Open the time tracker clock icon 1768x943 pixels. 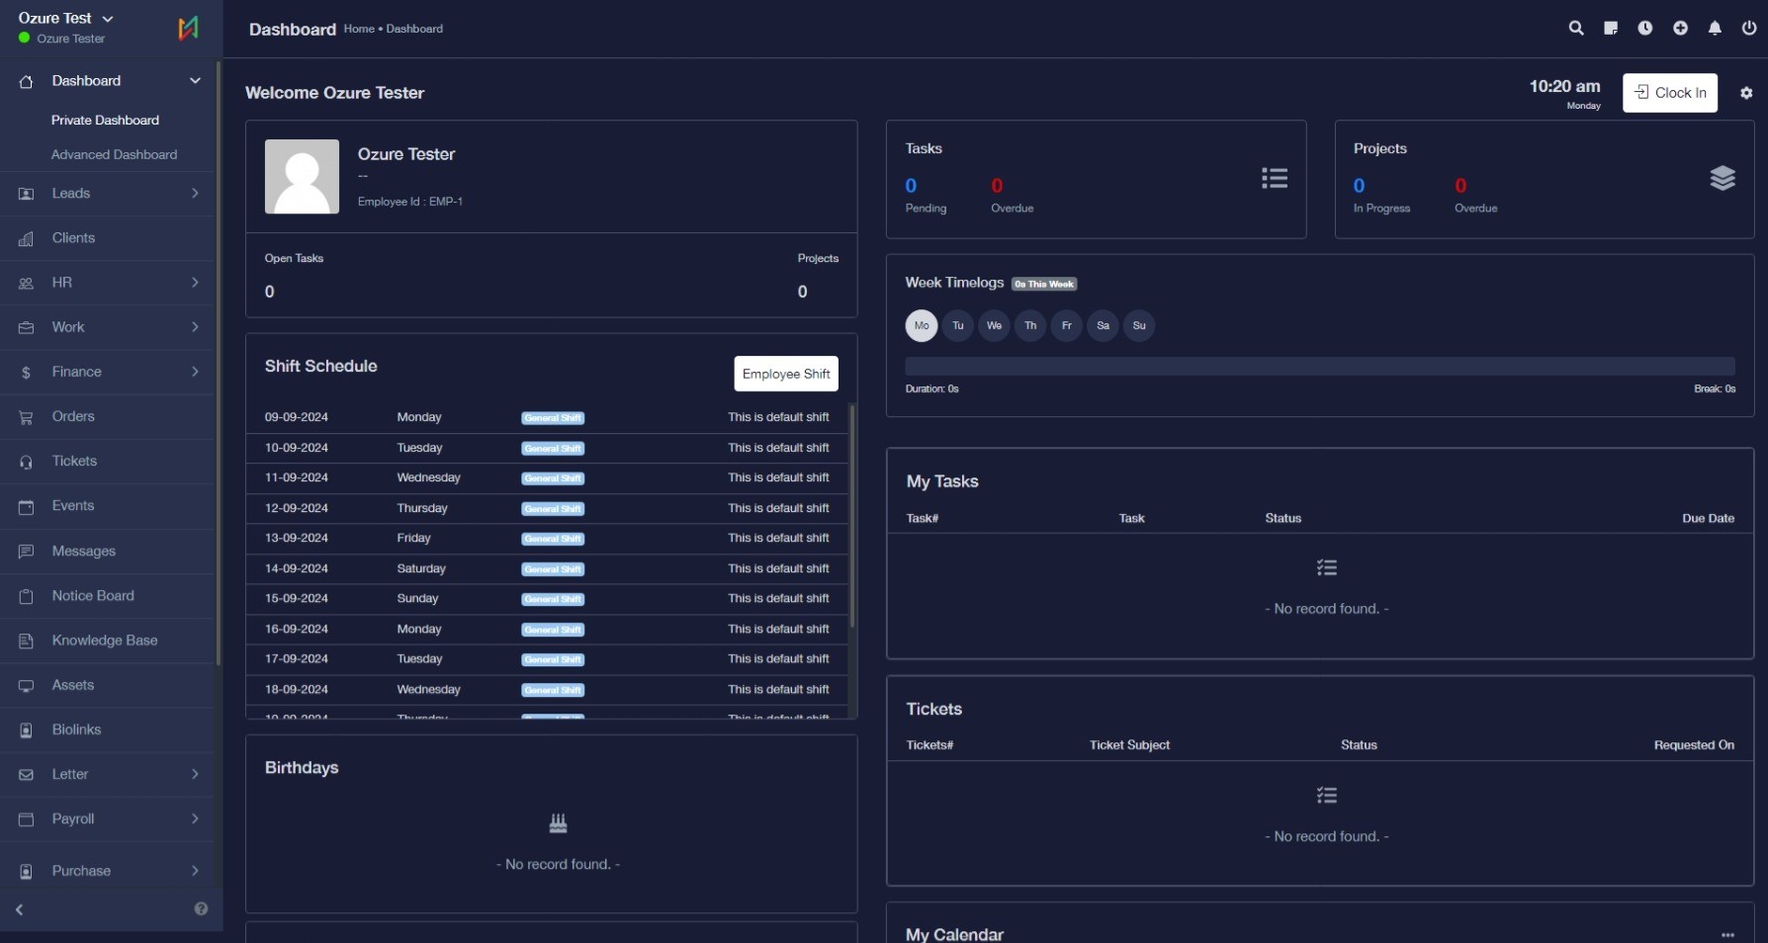(x=1645, y=29)
